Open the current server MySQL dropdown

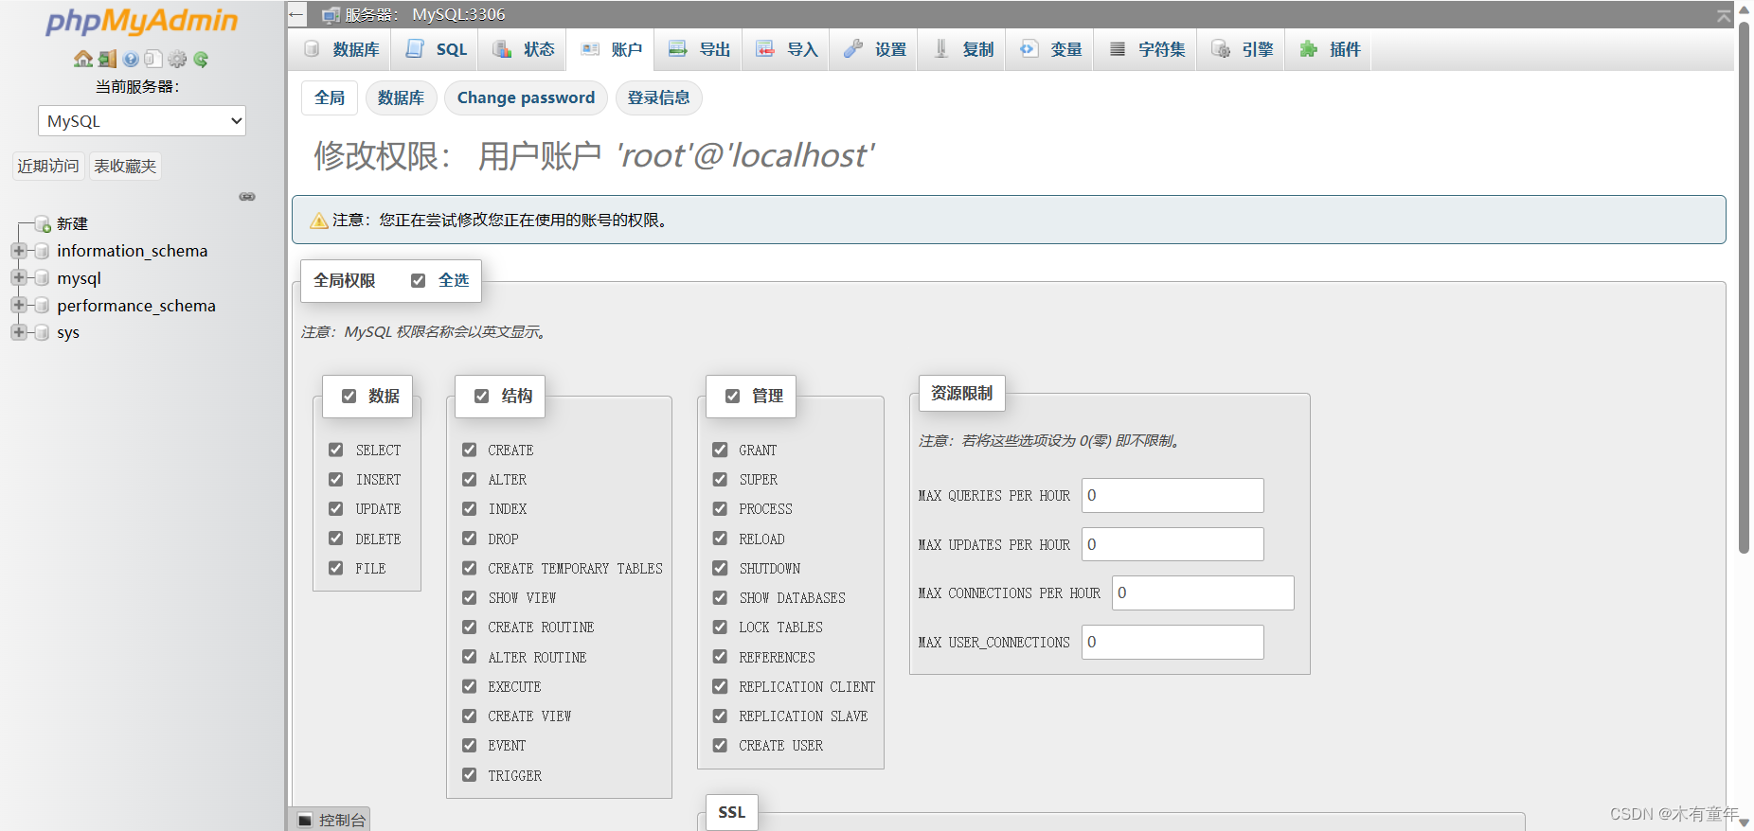click(142, 121)
